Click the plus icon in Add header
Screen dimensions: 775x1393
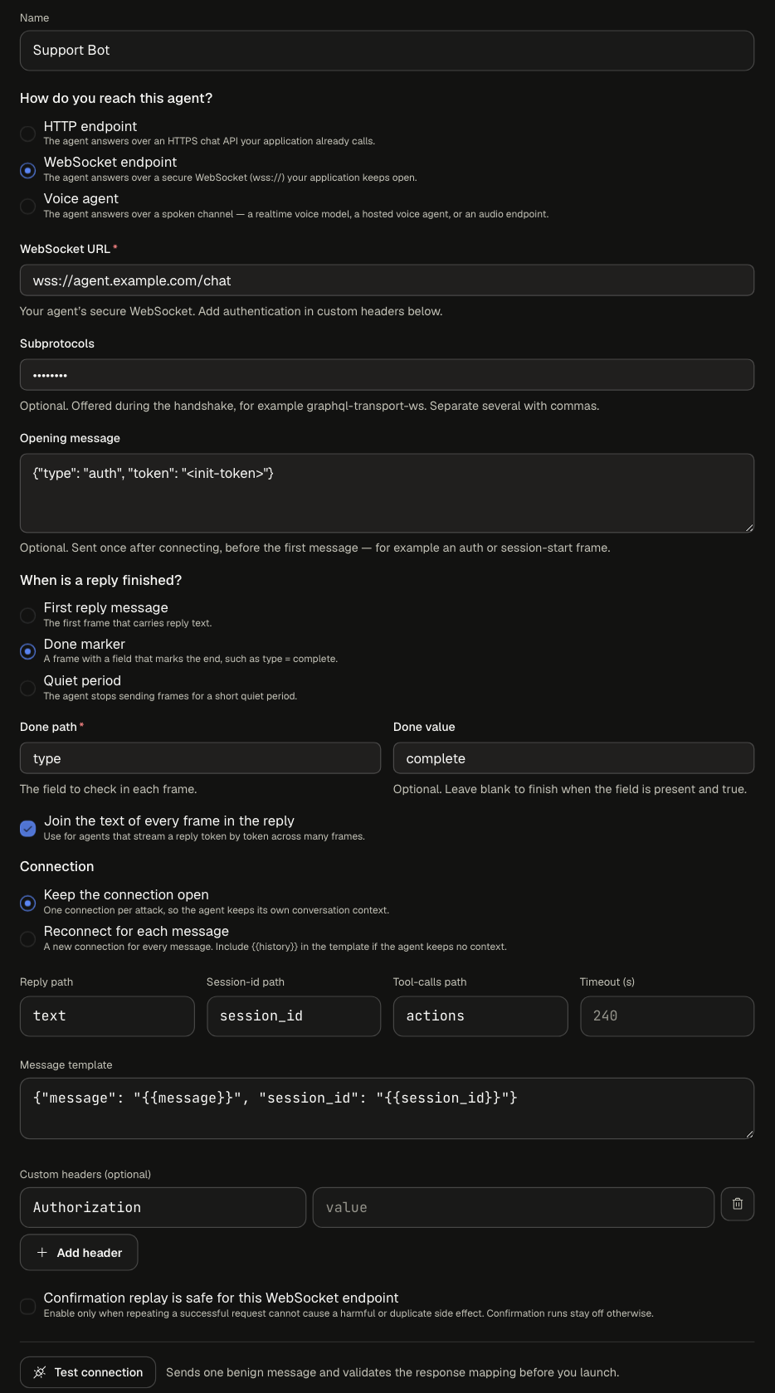42,1252
